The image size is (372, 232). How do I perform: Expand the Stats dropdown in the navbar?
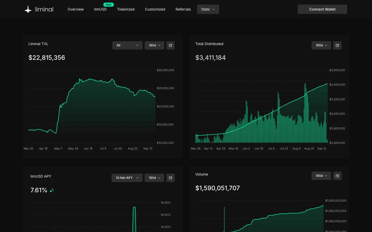[208, 9]
